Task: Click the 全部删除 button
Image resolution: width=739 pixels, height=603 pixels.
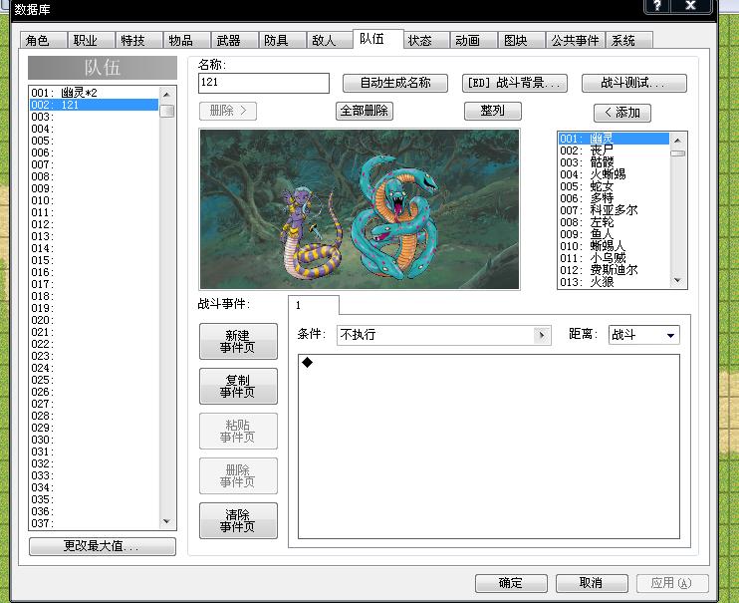Action: point(365,111)
